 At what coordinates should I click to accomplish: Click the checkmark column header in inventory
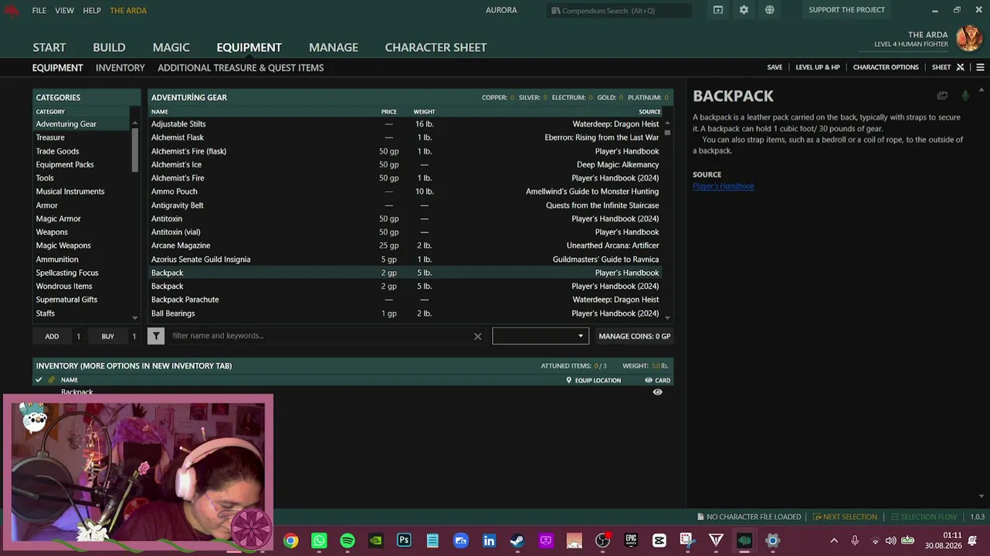click(39, 380)
